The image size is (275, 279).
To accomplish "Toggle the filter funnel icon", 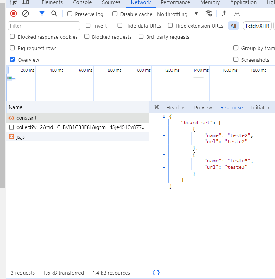I will (42, 14).
